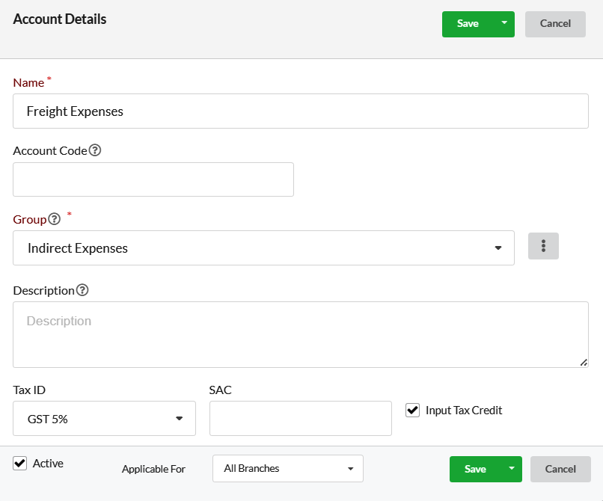Click the bottom Save button
This screenshot has width=603, height=501.
click(475, 469)
